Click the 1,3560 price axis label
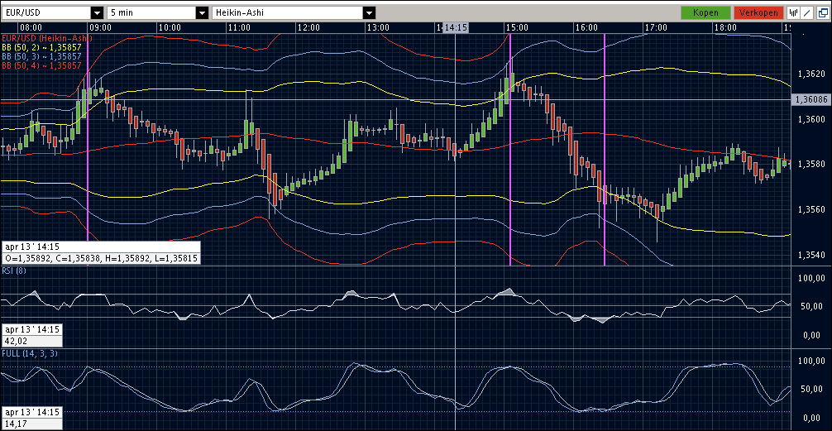 tap(810, 209)
